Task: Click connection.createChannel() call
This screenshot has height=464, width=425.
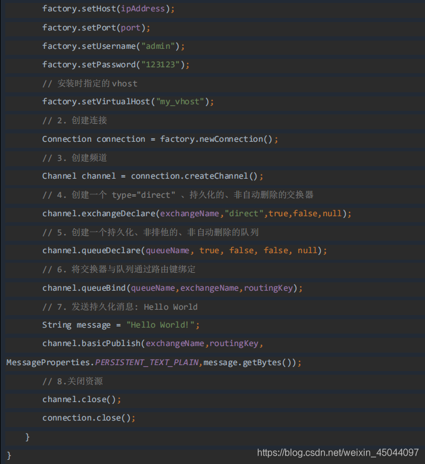Action: [x=194, y=176]
